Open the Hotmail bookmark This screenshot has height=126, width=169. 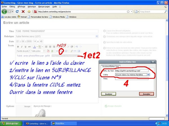(22, 17)
